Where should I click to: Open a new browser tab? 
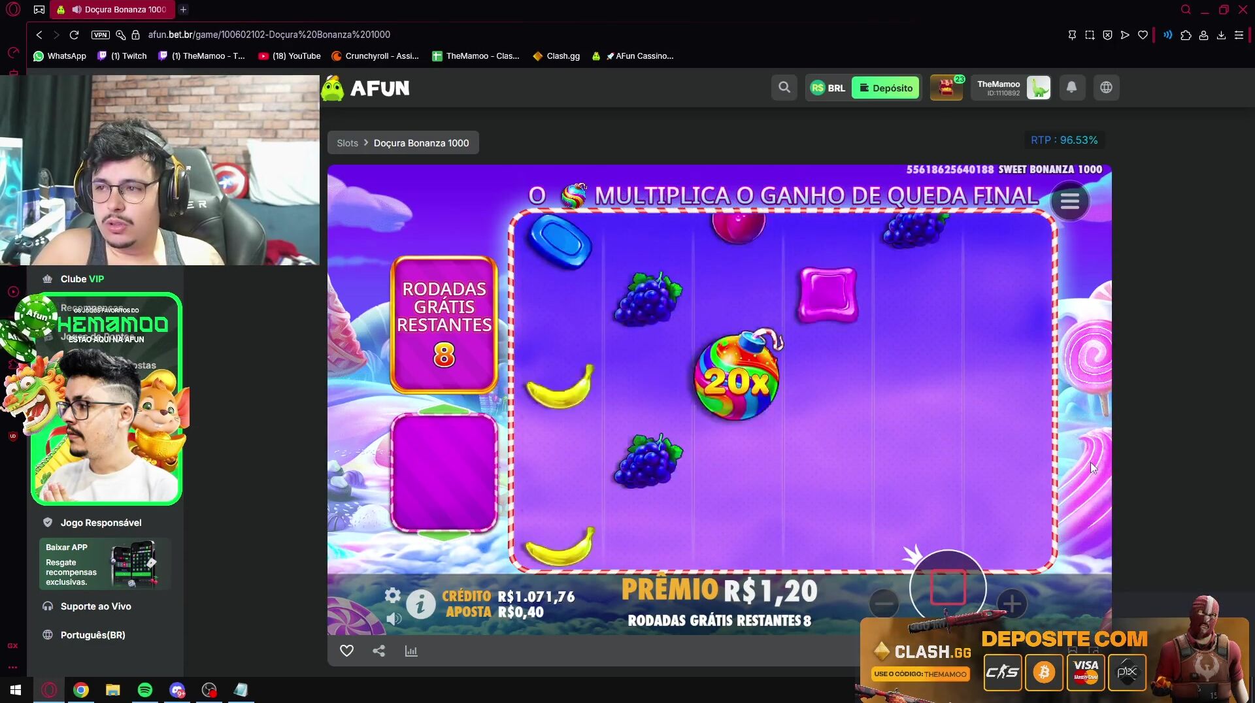[184, 10]
